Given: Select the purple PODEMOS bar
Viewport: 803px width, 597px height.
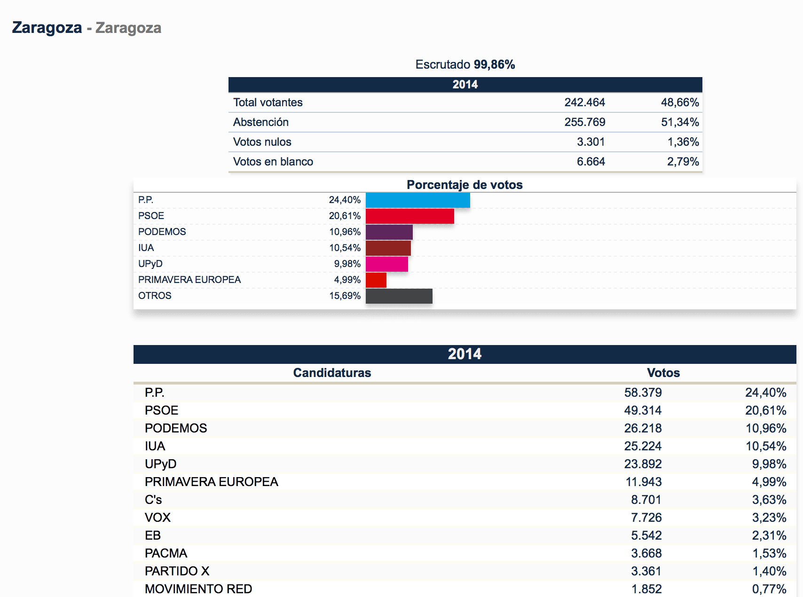Looking at the screenshot, I should coord(389,231).
